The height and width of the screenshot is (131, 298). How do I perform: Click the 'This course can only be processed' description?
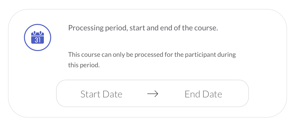point(152,55)
